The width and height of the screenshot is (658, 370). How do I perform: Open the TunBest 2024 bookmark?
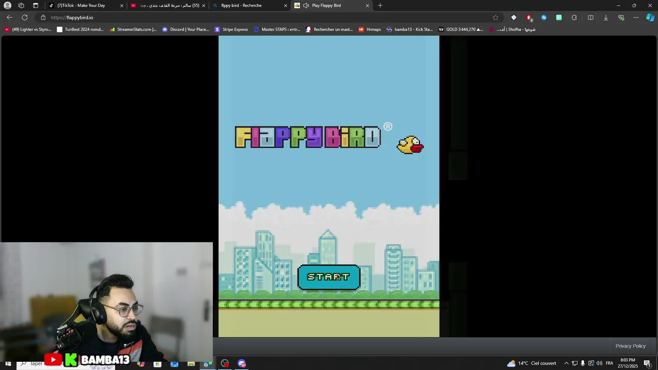pyautogui.click(x=80, y=29)
